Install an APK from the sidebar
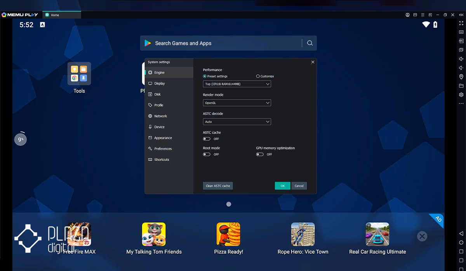The width and height of the screenshot is (466, 271). click(461, 41)
